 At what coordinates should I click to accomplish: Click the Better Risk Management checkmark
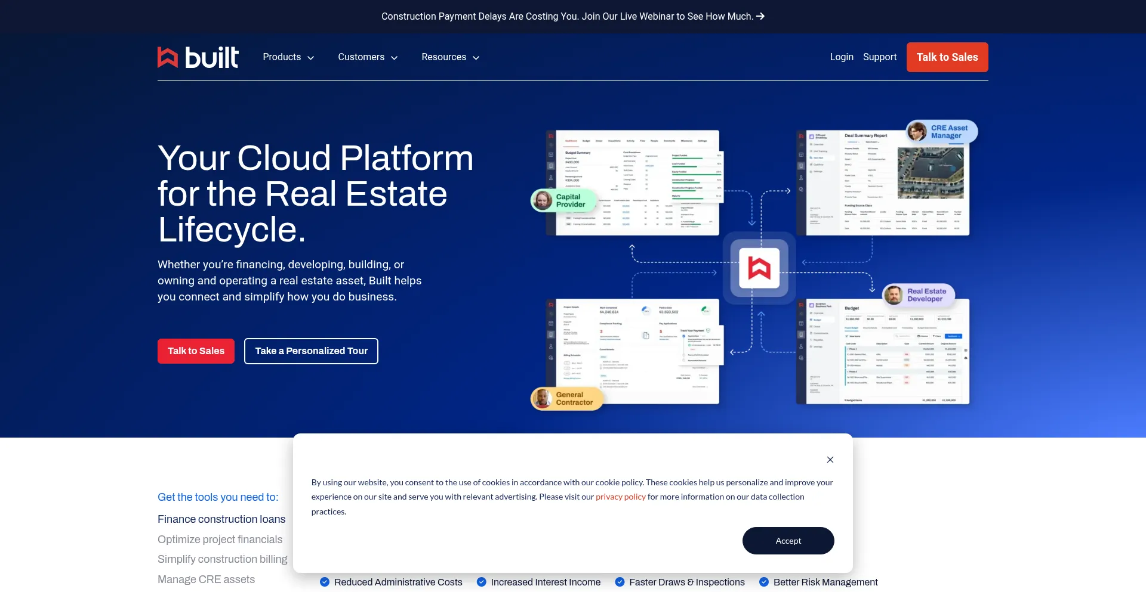pos(764,582)
